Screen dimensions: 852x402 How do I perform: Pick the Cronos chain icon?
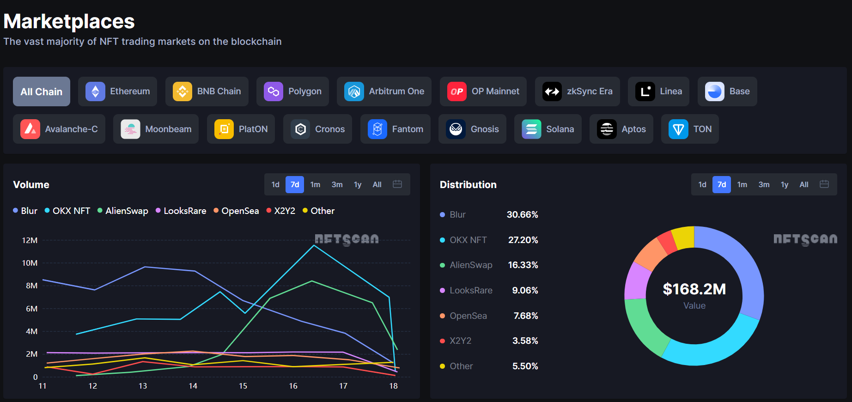tap(300, 129)
